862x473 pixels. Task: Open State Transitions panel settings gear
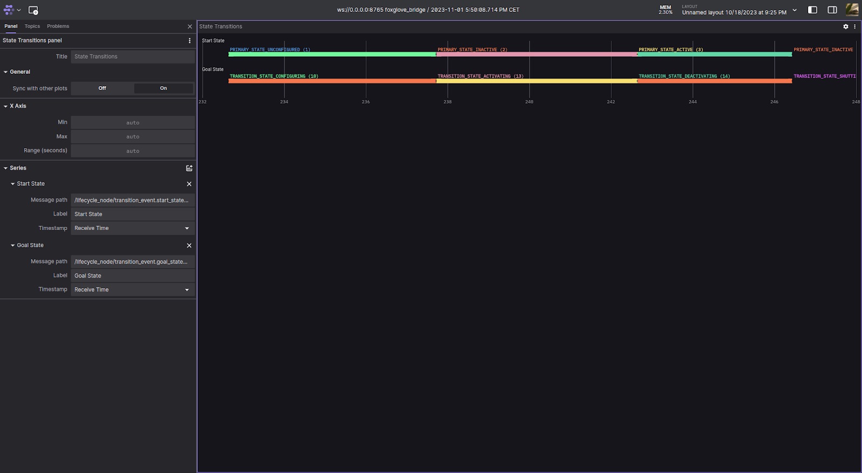pos(845,26)
